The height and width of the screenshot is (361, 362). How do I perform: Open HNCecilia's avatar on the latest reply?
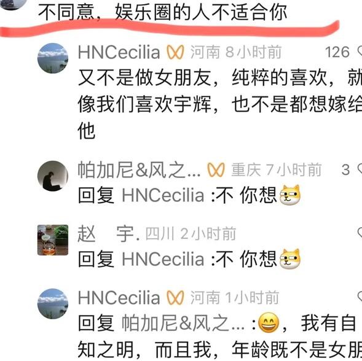click(53, 303)
